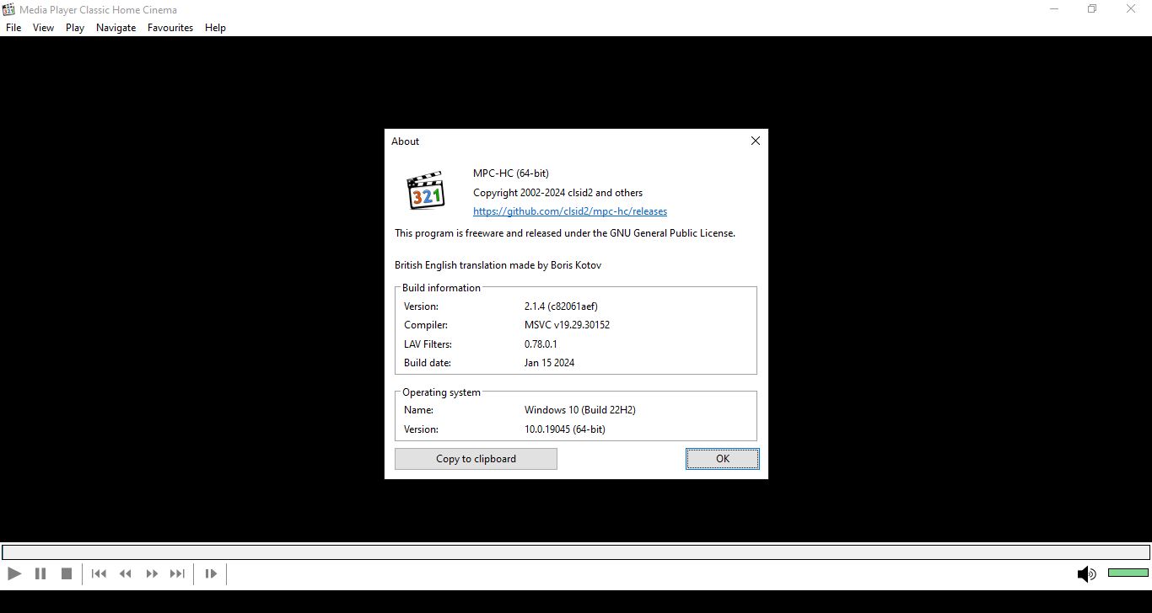This screenshot has height=613, width=1152.
Task: Click the OK button in About dialog
Action: [723, 459]
